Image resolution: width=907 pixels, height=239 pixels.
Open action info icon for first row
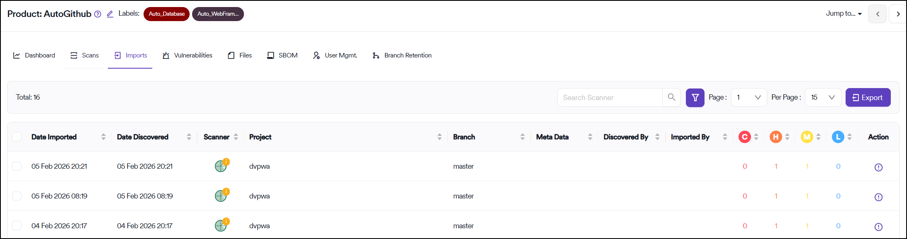point(878,167)
